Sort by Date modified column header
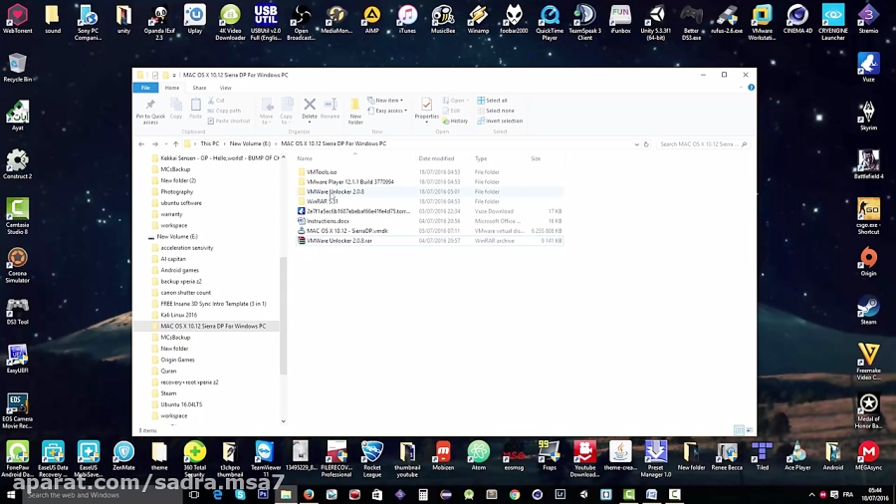 (x=436, y=158)
